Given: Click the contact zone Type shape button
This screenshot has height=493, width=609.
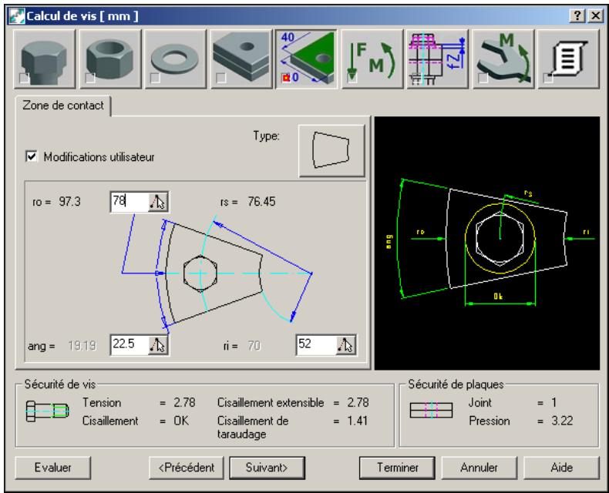Looking at the screenshot, I should click(x=331, y=151).
